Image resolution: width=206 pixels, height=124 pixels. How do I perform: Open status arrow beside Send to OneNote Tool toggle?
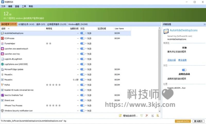(x=86, y=95)
